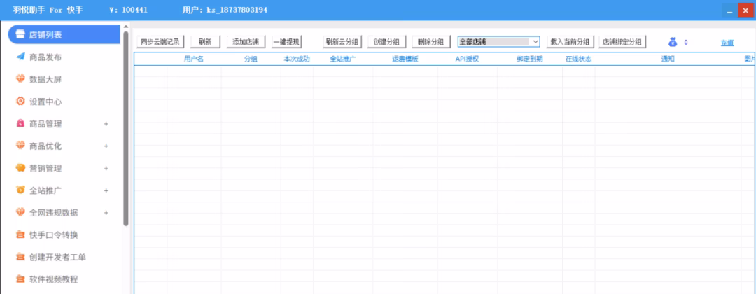The height and width of the screenshot is (294, 756).
Task: Click the 软件视频教程 sidebar icon
Action: pyautogui.click(x=21, y=279)
